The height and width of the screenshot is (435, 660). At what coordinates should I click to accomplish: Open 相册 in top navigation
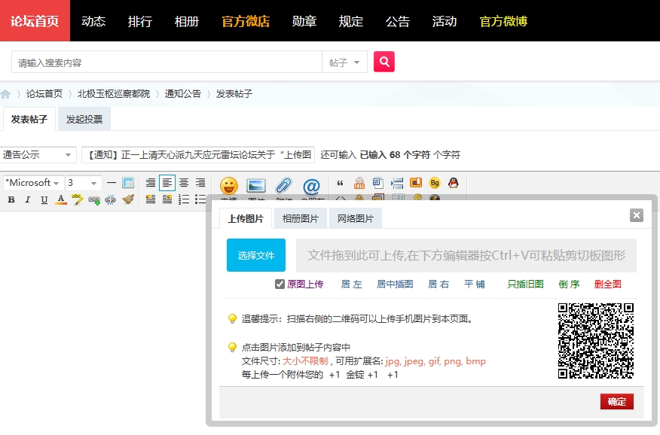[186, 21]
